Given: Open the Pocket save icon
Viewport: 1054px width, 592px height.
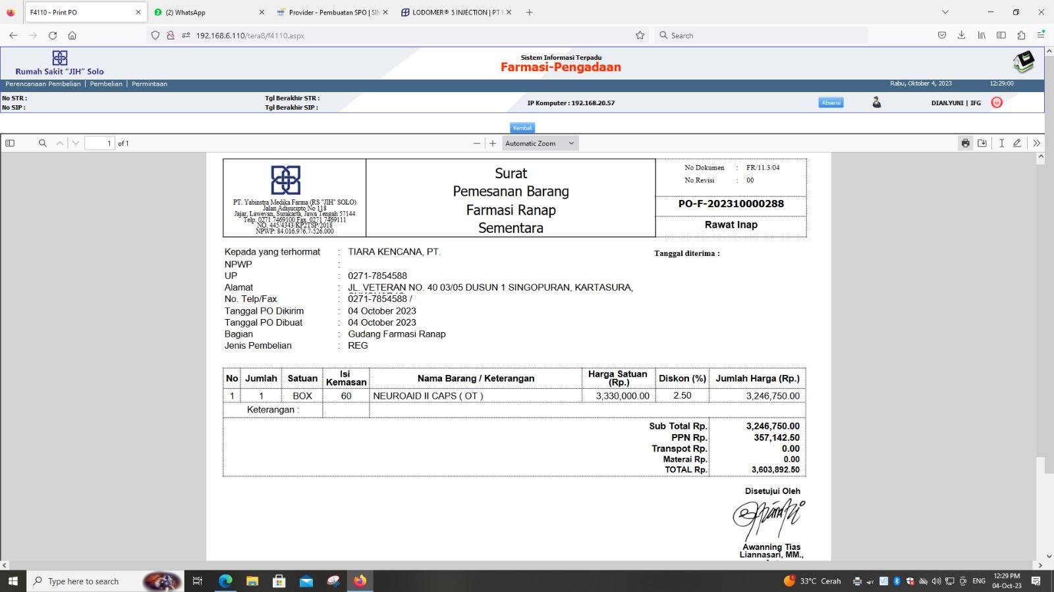Looking at the screenshot, I should (x=942, y=36).
